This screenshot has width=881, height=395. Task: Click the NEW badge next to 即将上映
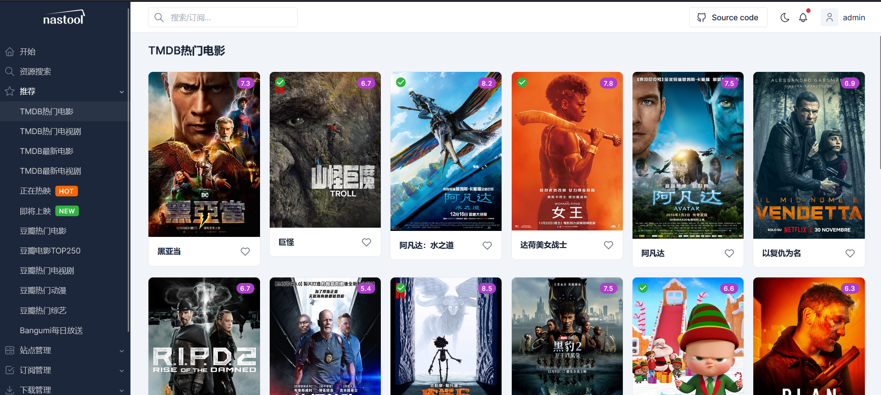(67, 211)
